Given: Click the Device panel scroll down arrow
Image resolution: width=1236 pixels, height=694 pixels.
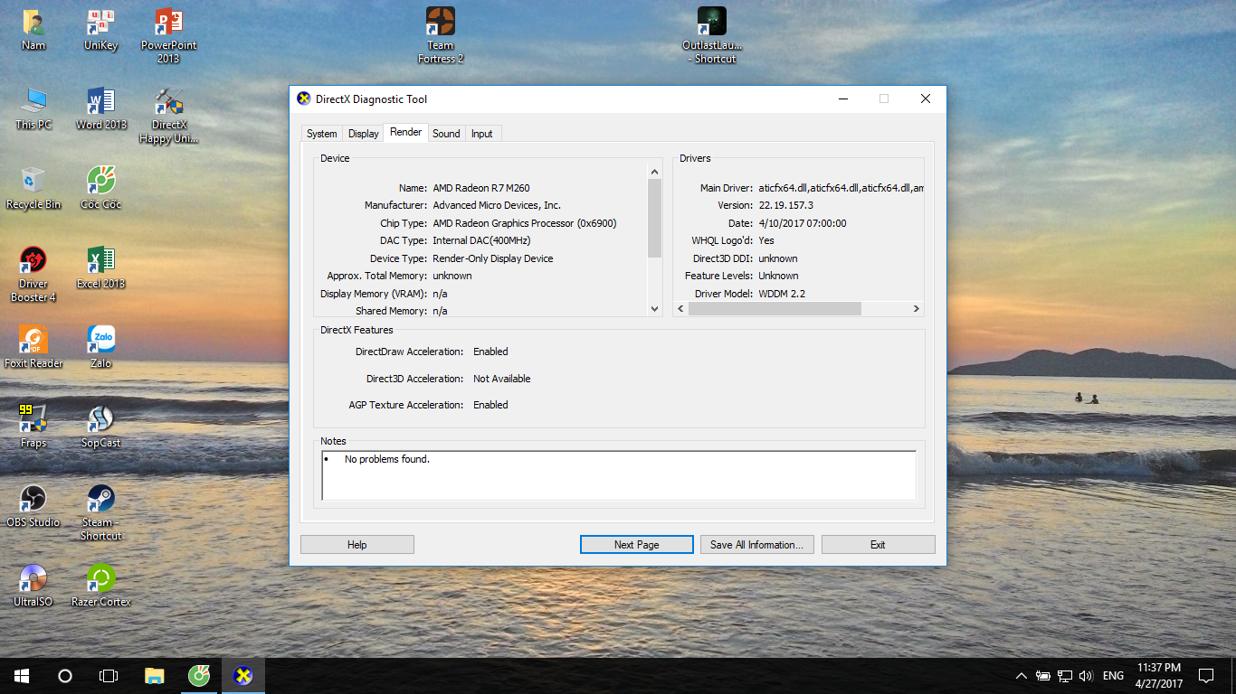Looking at the screenshot, I should (655, 309).
